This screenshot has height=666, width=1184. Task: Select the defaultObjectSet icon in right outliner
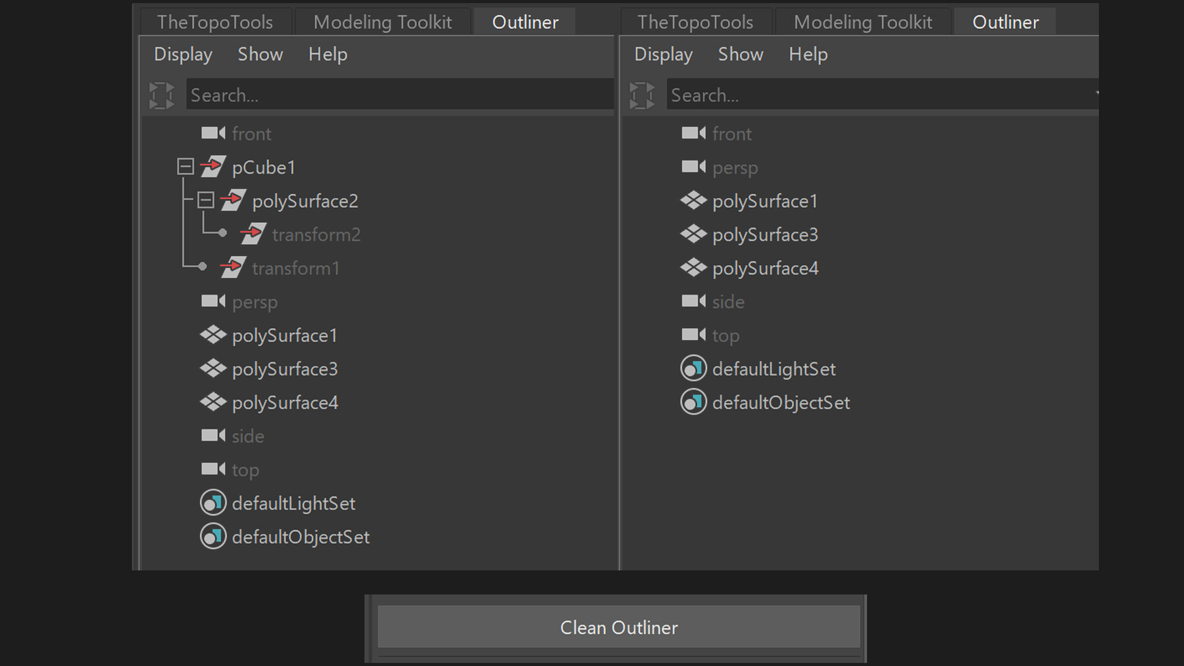click(692, 402)
